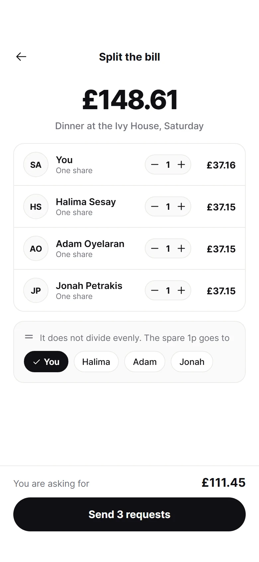This screenshot has height=562, width=259.
Task: Decrease your own share count
Action: tap(155, 164)
